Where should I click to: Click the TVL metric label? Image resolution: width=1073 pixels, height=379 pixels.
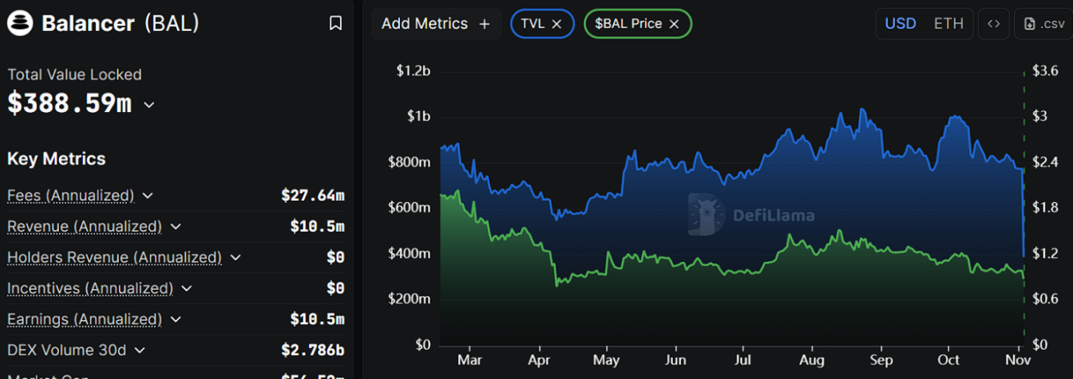tap(532, 24)
